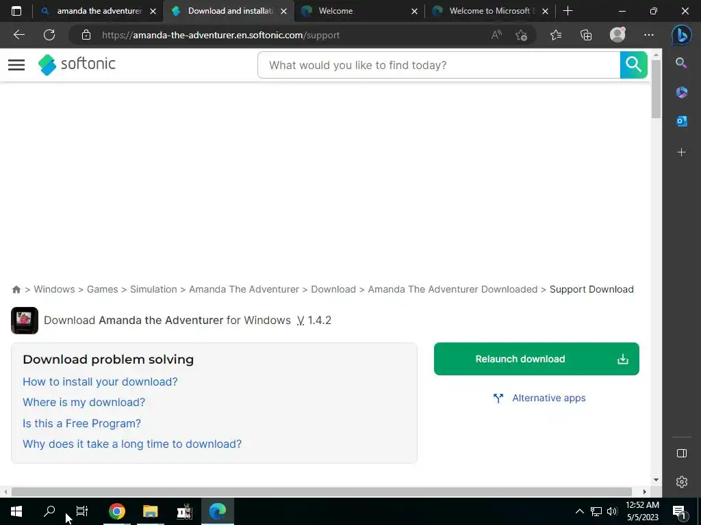Open the Windows Start menu
The width and height of the screenshot is (701, 525).
16,511
